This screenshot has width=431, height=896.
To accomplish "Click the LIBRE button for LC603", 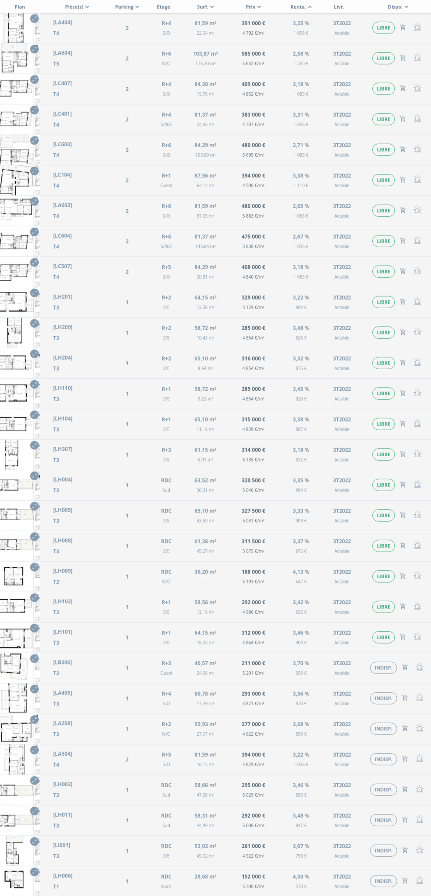I will (383, 150).
